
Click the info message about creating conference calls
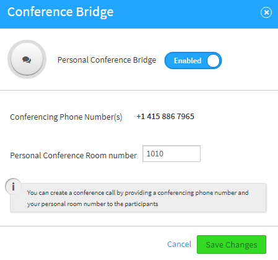pyautogui.click(x=137, y=198)
